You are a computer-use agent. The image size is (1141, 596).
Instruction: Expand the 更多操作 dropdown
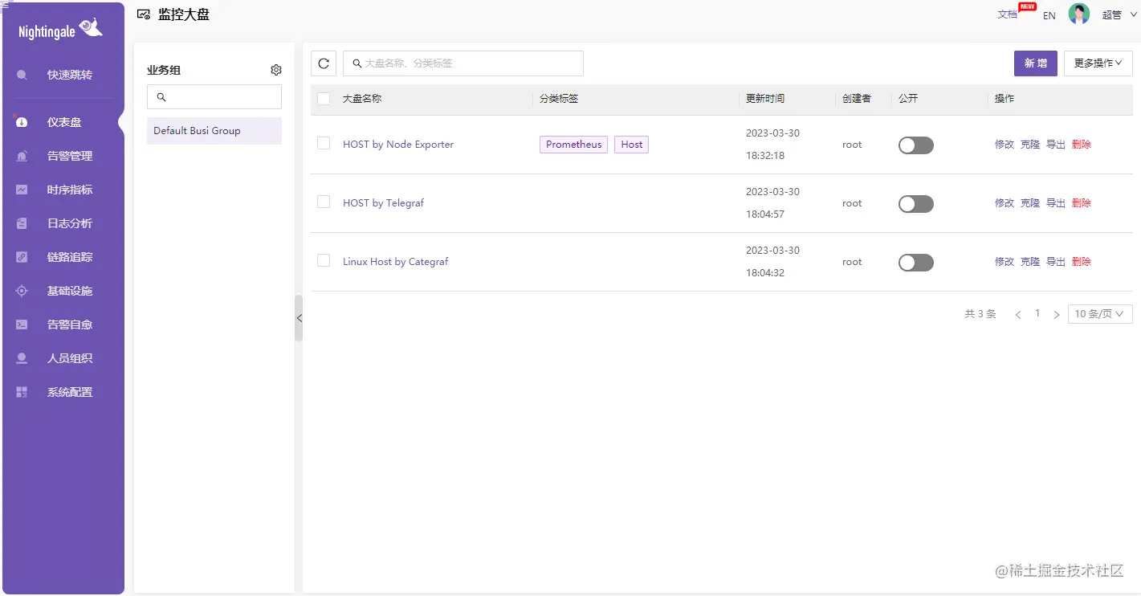pos(1098,63)
